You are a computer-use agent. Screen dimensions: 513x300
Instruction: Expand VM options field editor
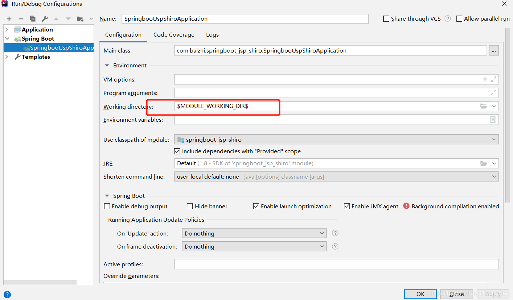[493, 79]
